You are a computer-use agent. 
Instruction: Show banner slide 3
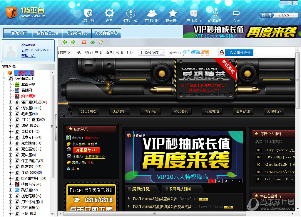tap(226, 181)
